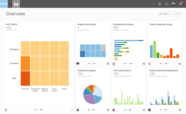The height and width of the screenshot is (114, 186).
Task: Click comments bubble on Escalations by Listing
Action: pos(131,64)
